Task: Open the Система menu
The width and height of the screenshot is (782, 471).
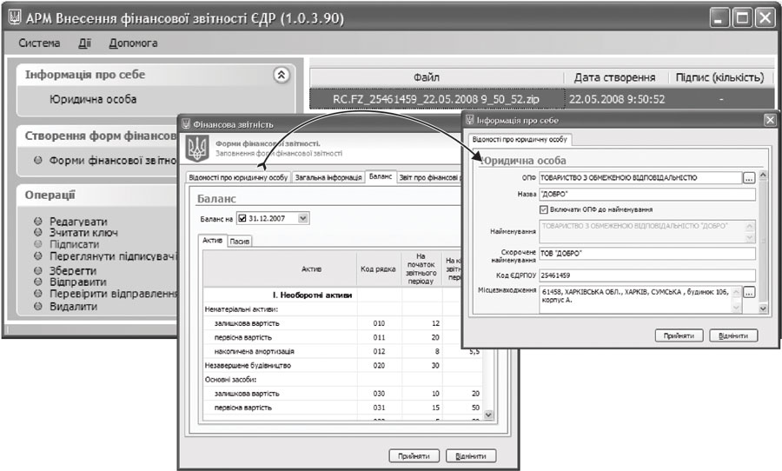Action: [39, 43]
